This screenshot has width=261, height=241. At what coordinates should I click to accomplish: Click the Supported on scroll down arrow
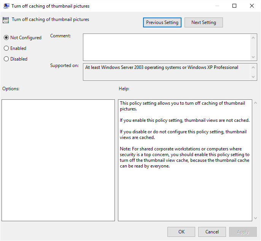point(253,77)
